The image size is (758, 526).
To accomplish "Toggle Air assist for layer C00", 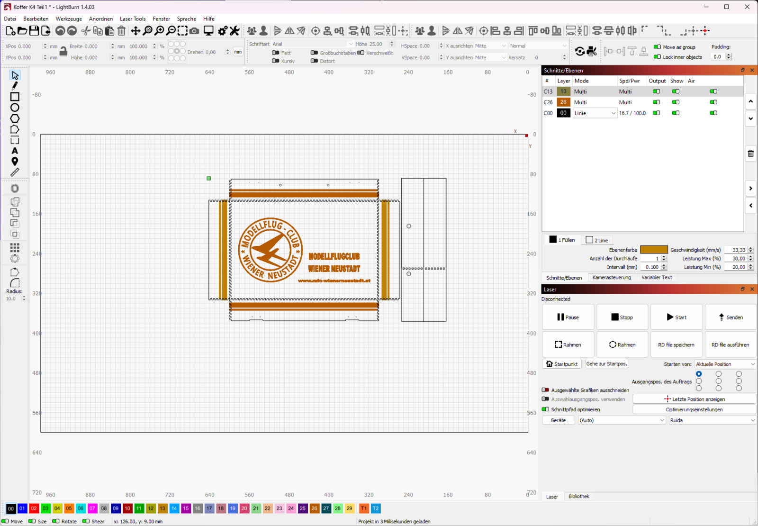I will click(713, 113).
